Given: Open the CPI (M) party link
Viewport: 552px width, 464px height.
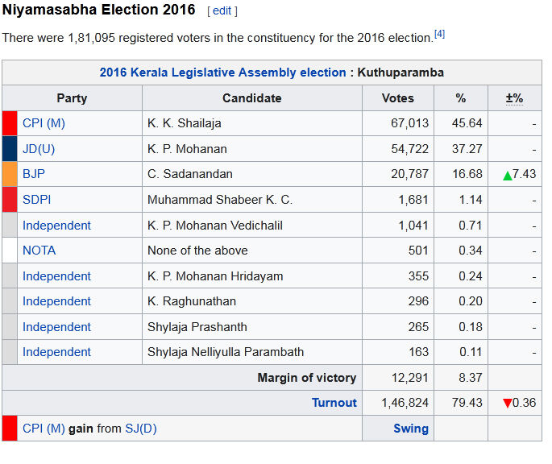Looking at the screenshot, I should 44,123.
